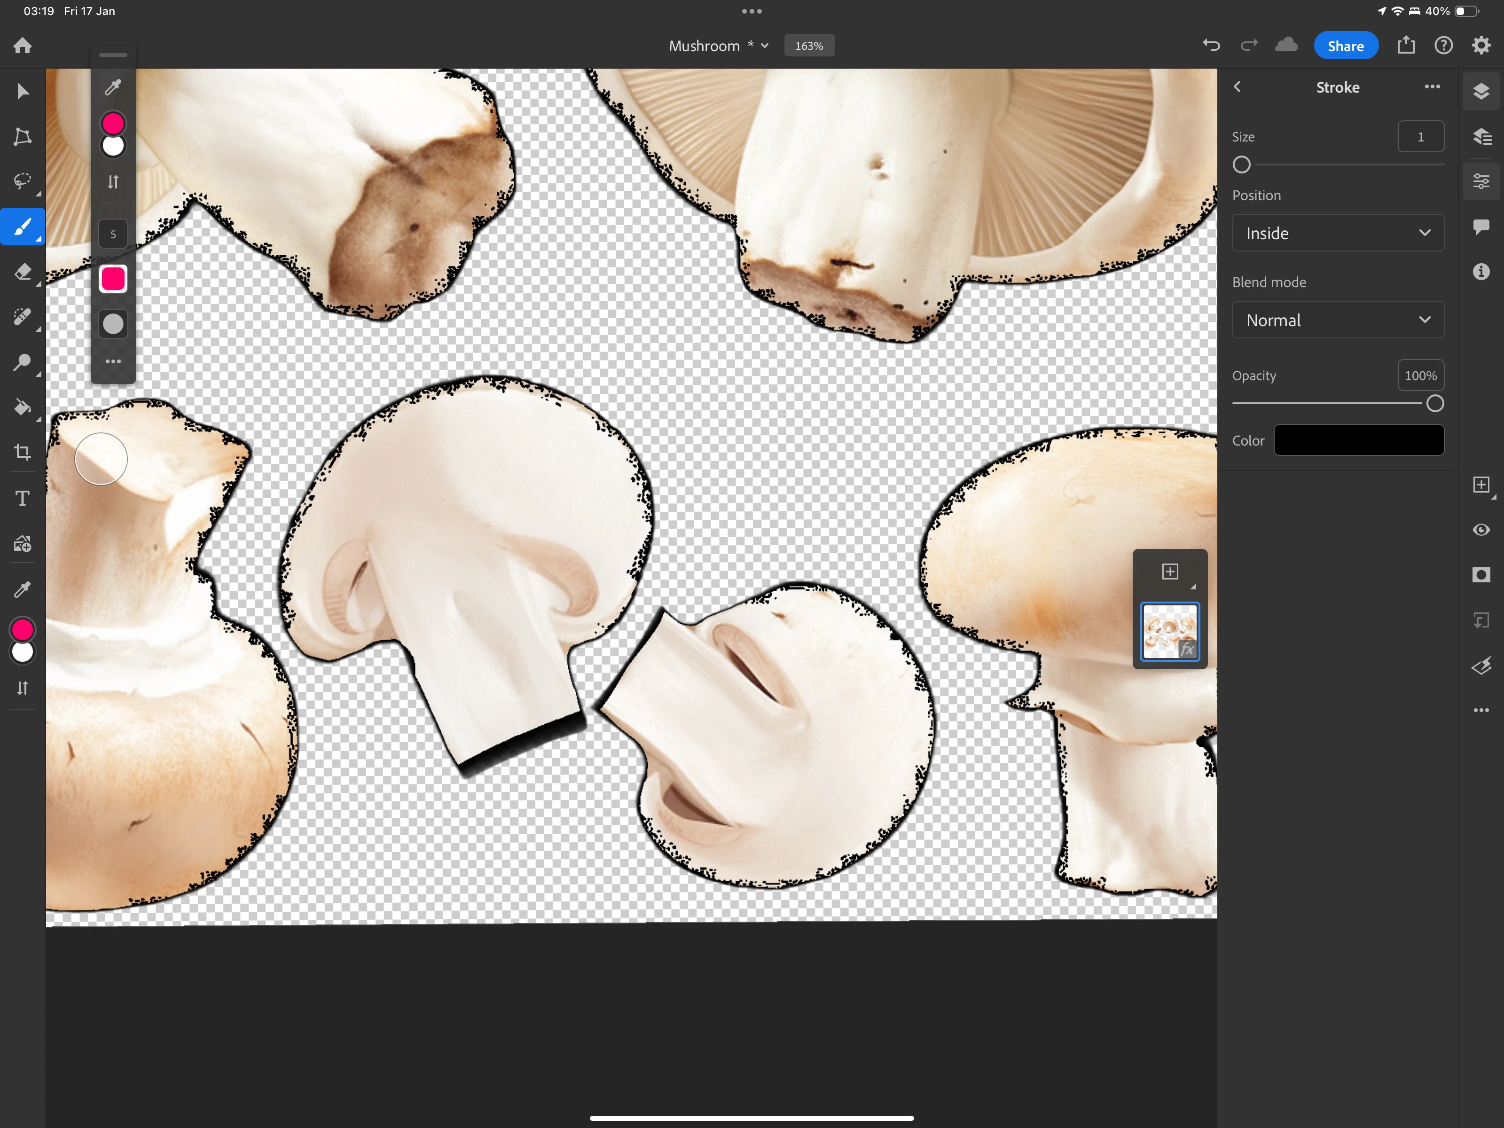Select the Move tool arrow
Viewport: 1504px width, 1128px height.
23,91
